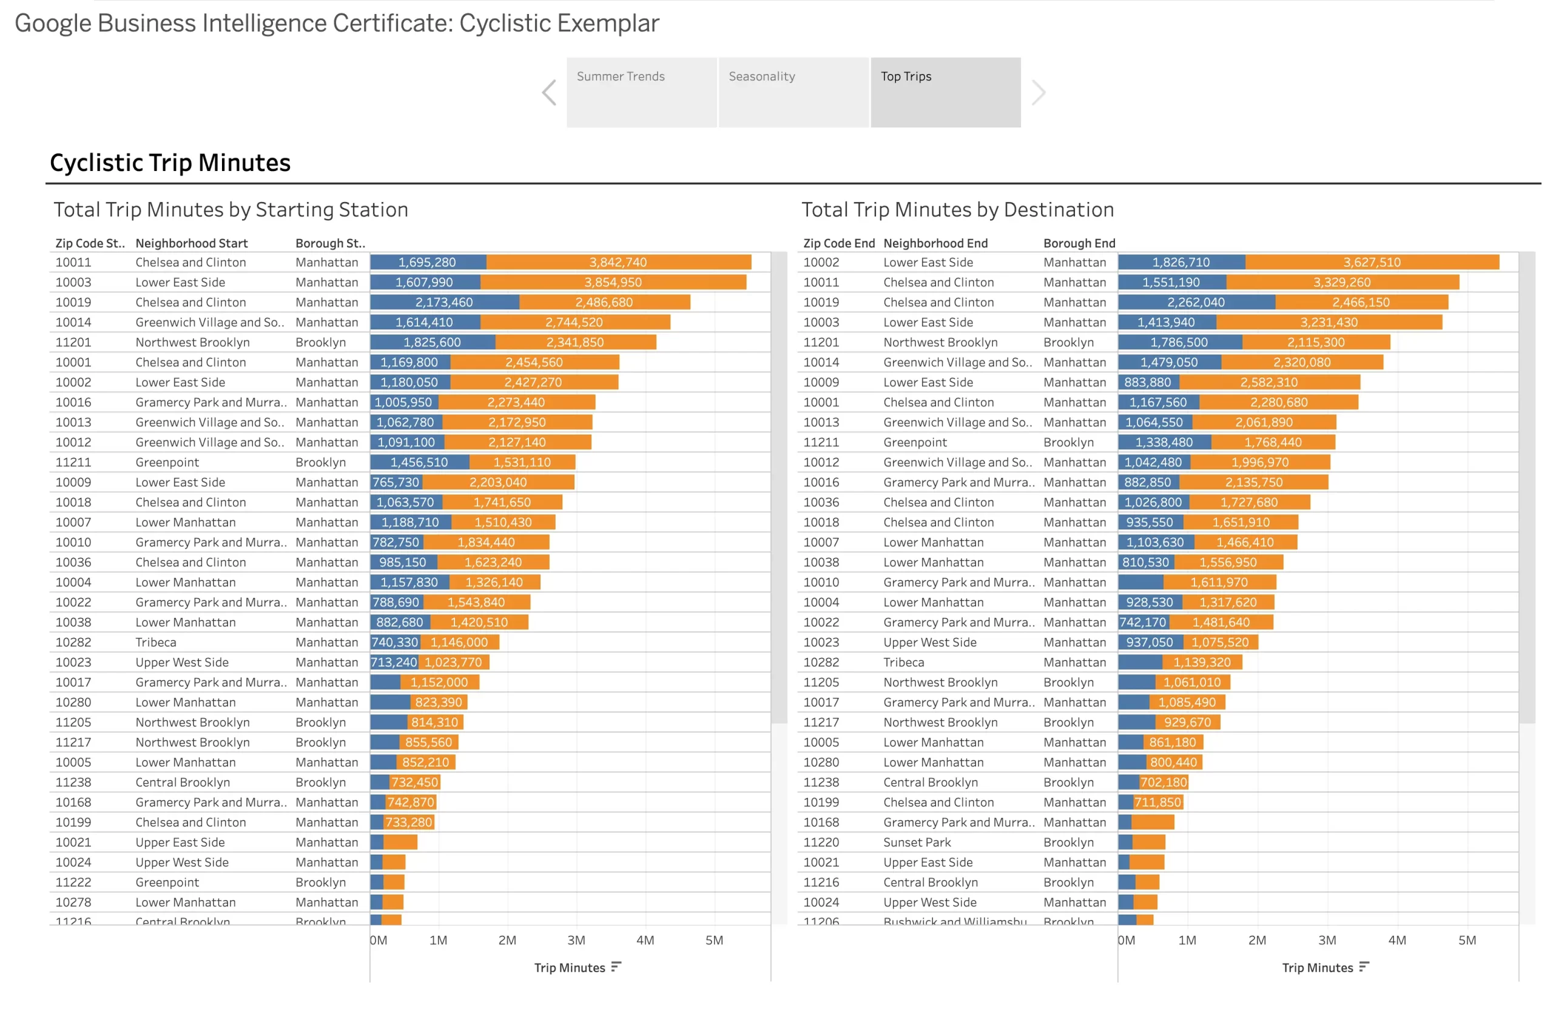Viewport: 1553px width, 1031px height.
Task: Click orange bar segment labeled 3,329,260
Action: point(1342,283)
